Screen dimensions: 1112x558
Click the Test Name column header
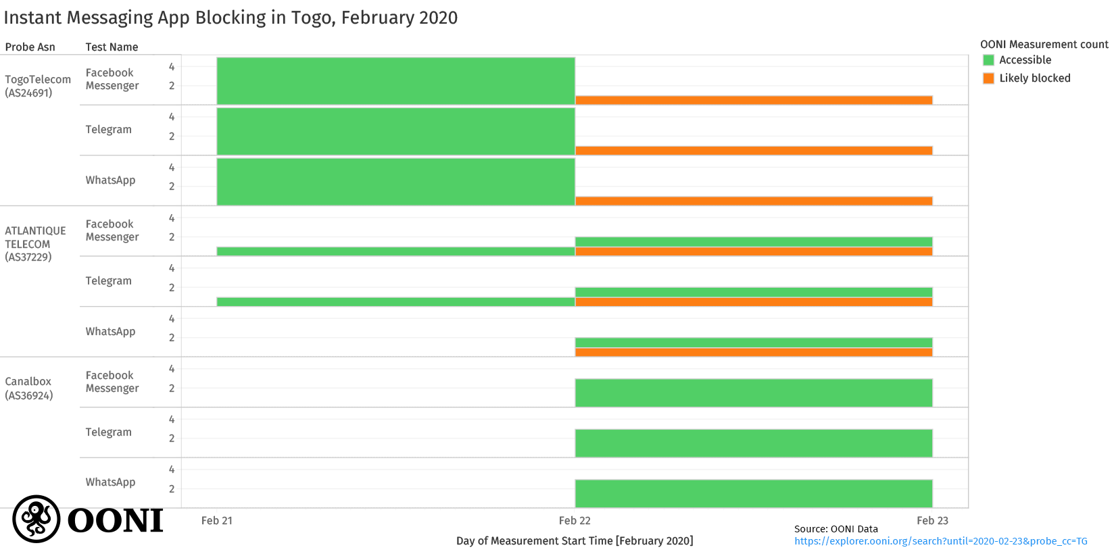click(112, 47)
